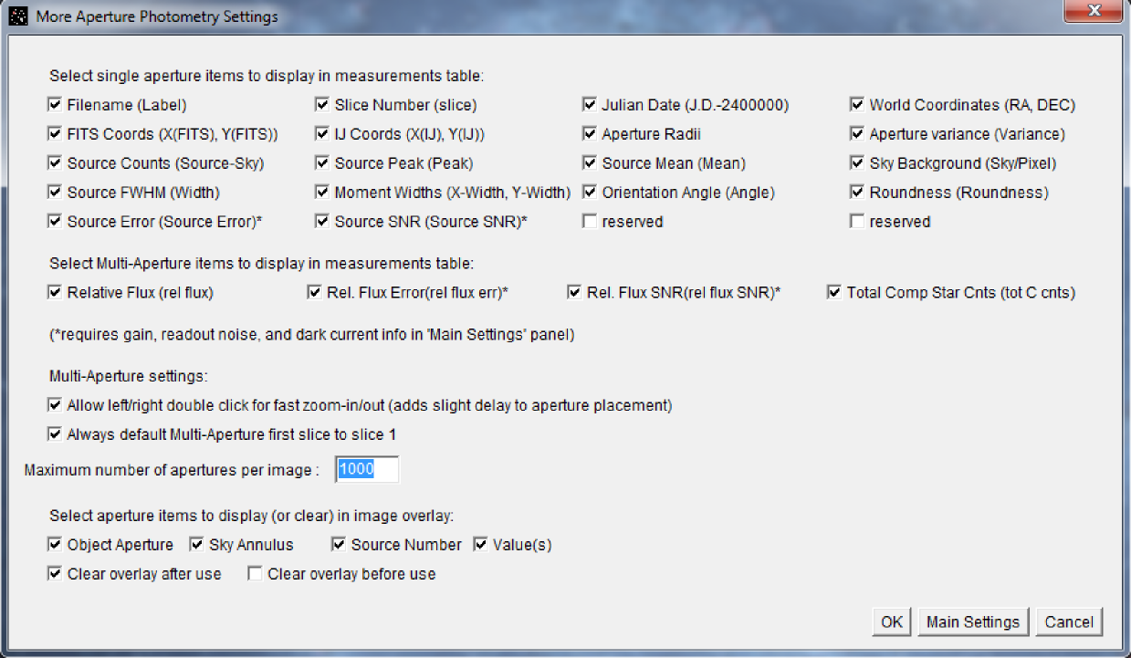
Task: Toggle Source FWHM (Width) checkbox
Action: tap(56, 193)
